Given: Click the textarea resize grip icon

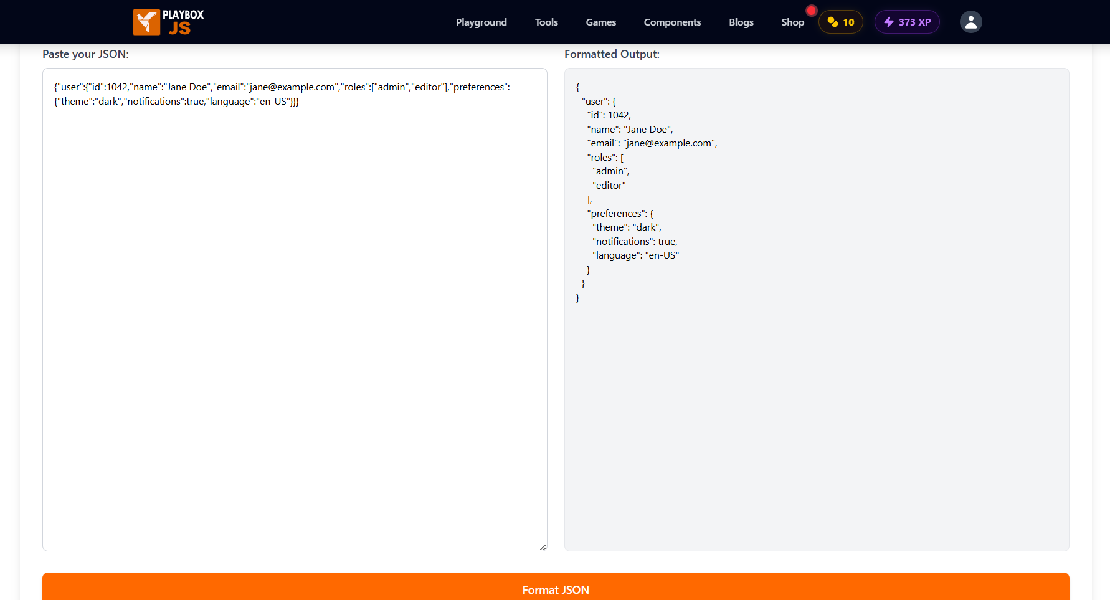Looking at the screenshot, I should (541, 546).
